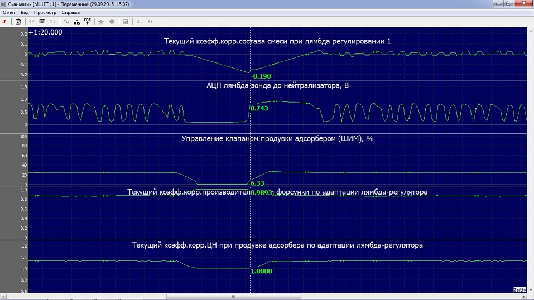Click the 0.743 lambda voltage value
This screenshot has height=300, width=534.
pyautogui.click(x=259, y=108)
